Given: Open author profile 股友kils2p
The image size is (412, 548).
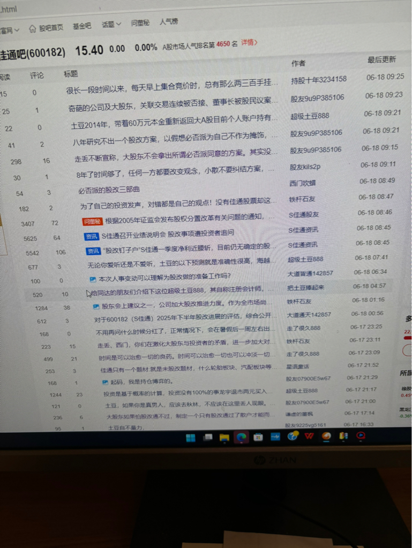Looking at the screenshot, I should (305, 167).
